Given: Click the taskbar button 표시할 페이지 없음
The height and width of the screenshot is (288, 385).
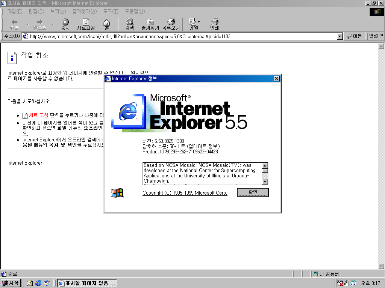Looking at the screenshot, I should point(87,283).
